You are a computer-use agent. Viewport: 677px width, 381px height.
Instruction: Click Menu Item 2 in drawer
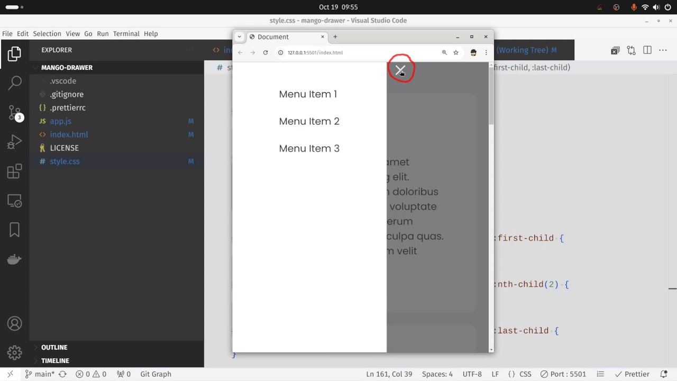309,121
